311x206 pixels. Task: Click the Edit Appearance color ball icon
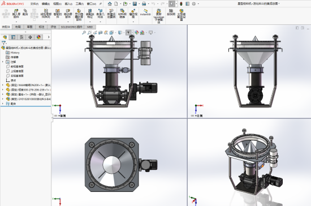[x=137, y=32]
